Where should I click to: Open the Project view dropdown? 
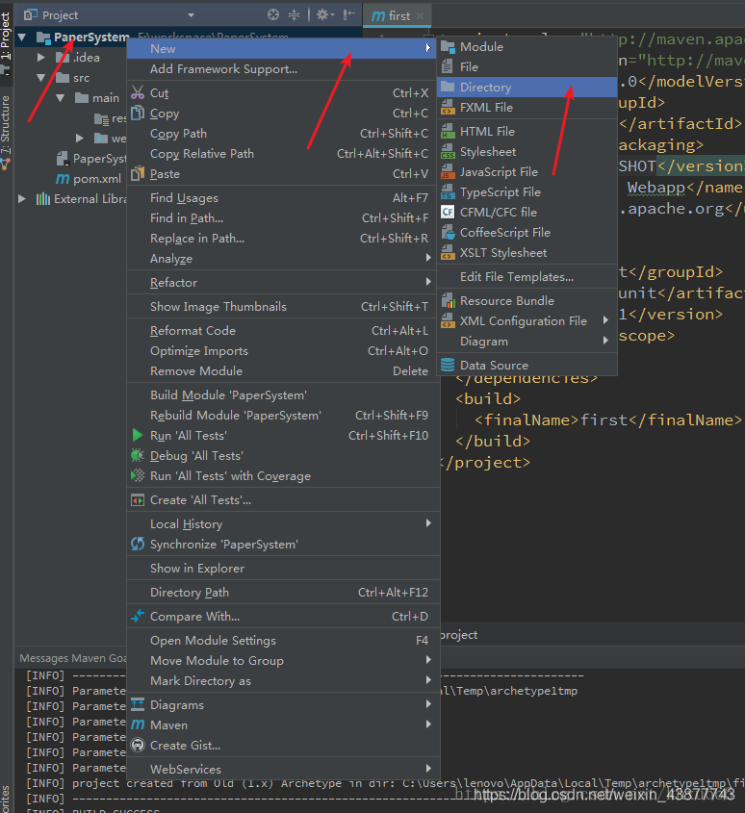pyautogui.click(x=191, y=15)
